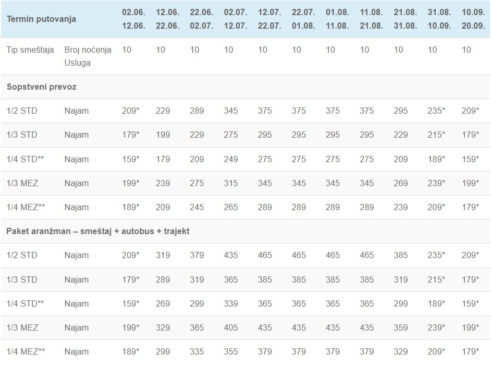
Task: Click the 21.08. – 31.08. date column header
Action: (405, 19)
